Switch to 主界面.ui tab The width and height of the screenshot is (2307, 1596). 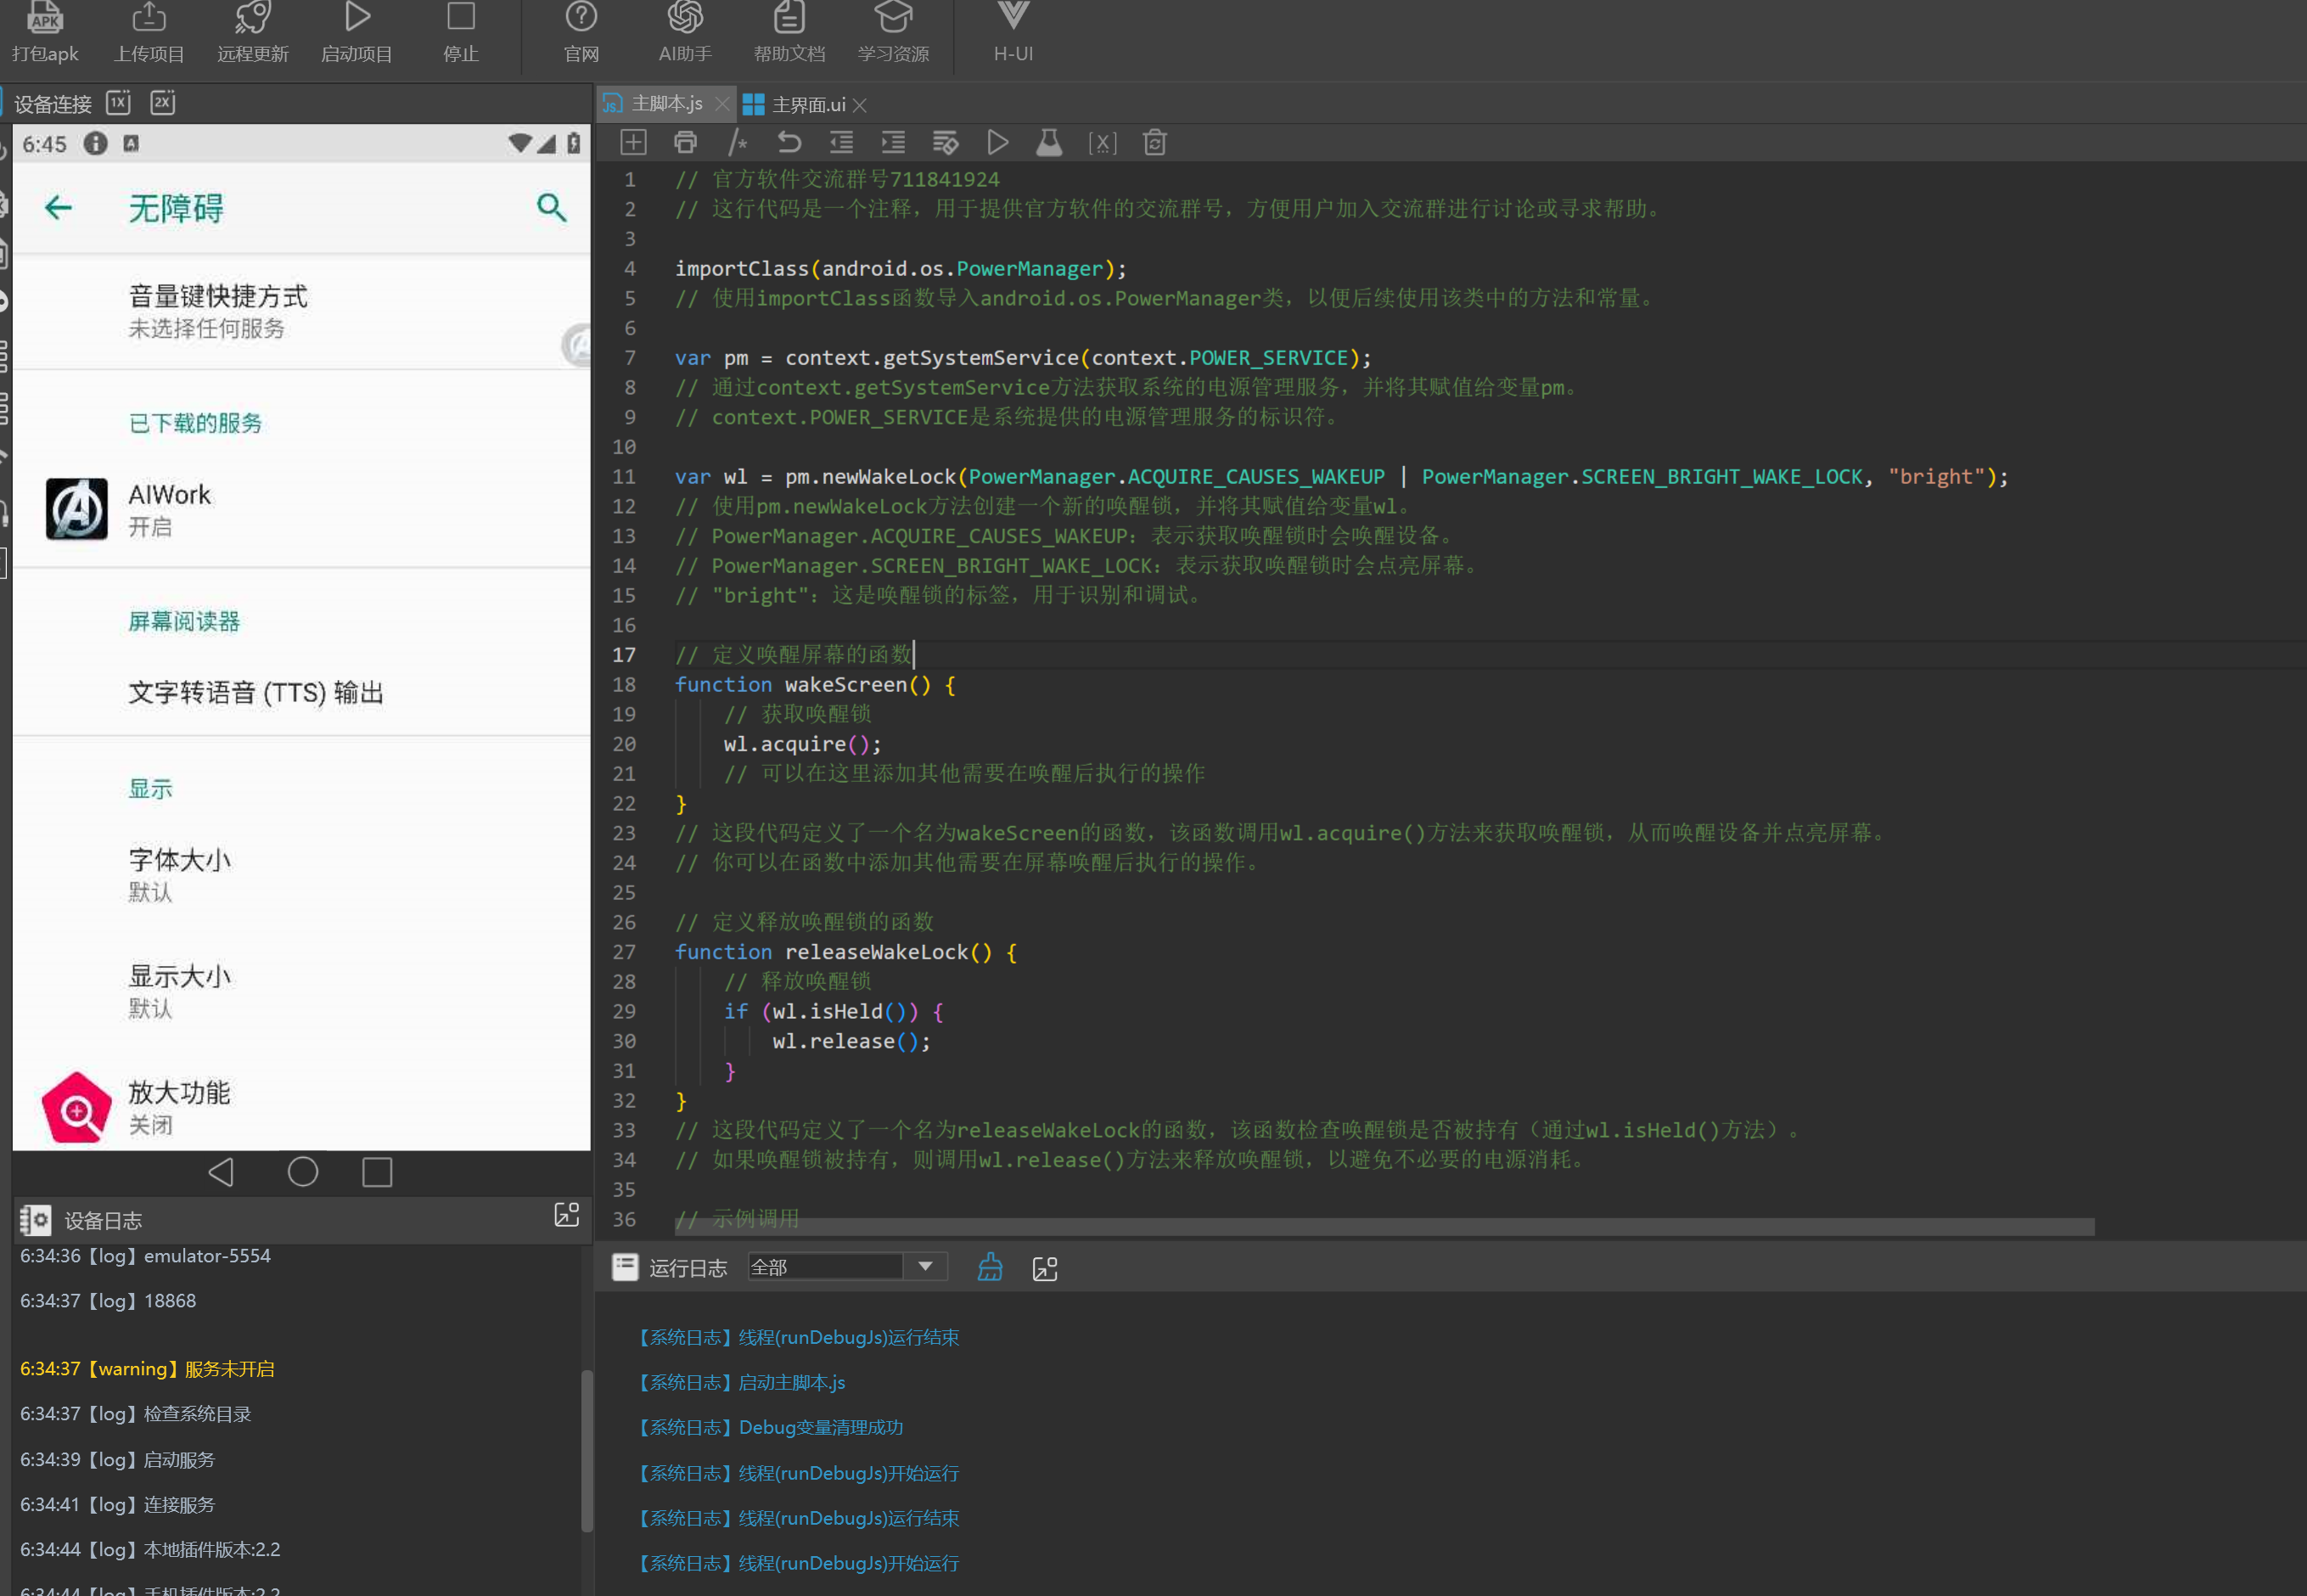[809, 105]
